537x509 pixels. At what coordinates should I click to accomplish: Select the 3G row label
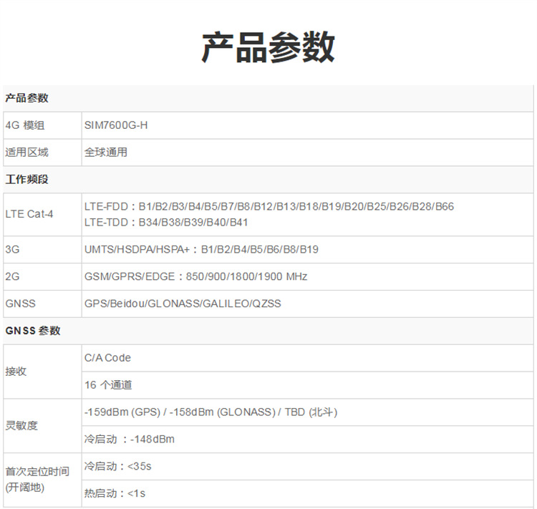click(12, 249)
